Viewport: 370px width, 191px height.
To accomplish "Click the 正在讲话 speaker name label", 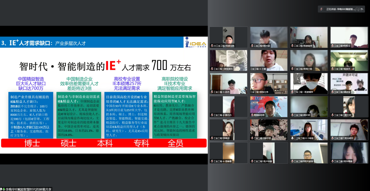I will pyautogui.click(x=340, y=9).
